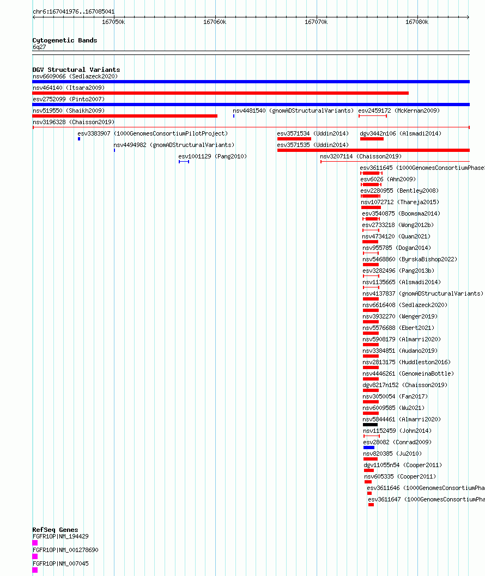
Task: Click nsv4734120 (Quan2021) label
Action: pos(396,236)
